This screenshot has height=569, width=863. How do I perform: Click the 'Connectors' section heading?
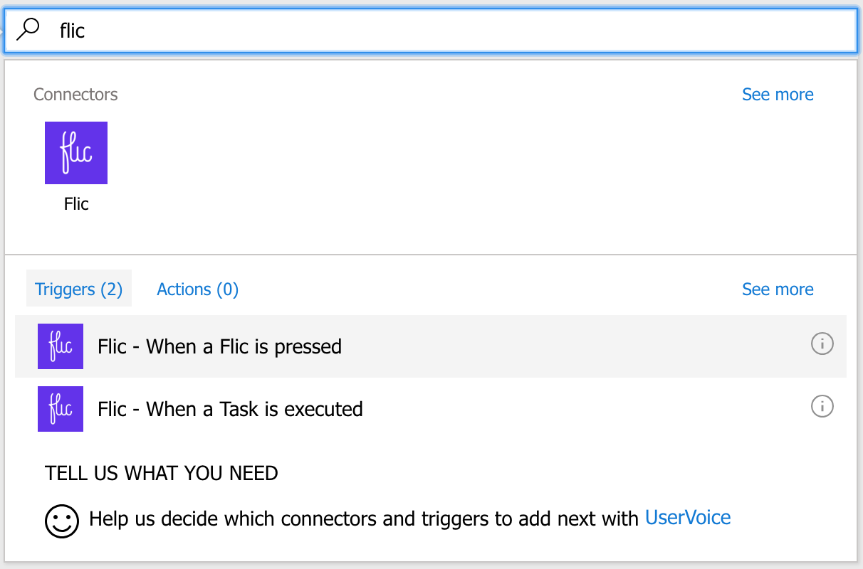(x=75, y=95)
